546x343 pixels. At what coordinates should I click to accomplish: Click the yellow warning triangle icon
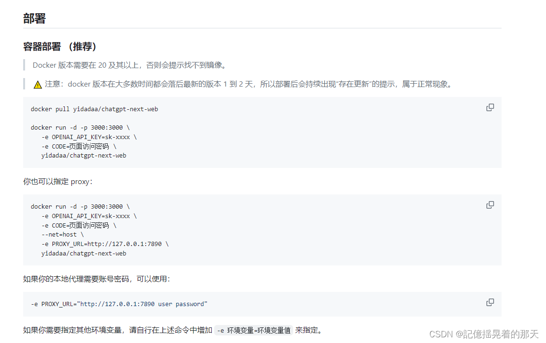[36, 84]
